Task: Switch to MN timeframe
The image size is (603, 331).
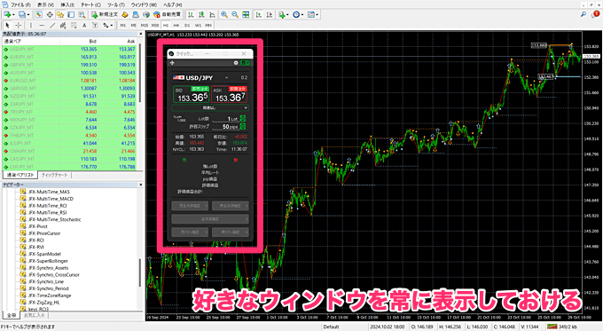Action: click(x=208, y=26)
